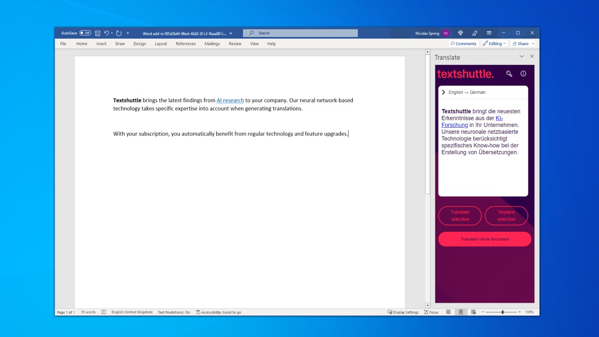
Task: Open the File menu
Action: pos(63,43)
